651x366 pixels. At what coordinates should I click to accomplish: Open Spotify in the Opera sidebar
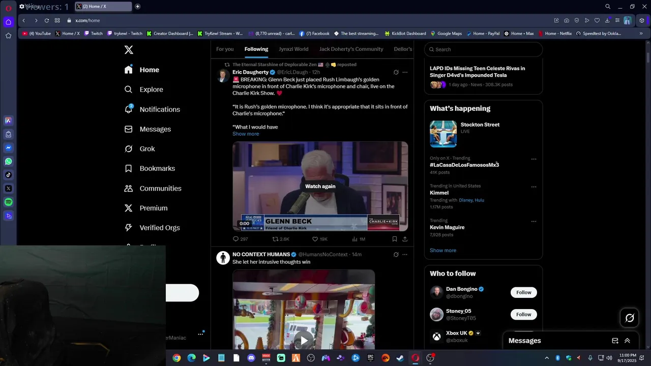pyautogui.click(x=8, y=202)
